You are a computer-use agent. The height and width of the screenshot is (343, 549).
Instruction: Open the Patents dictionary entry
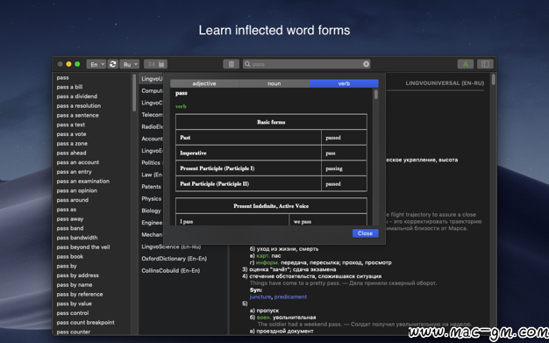coord(151,187)
